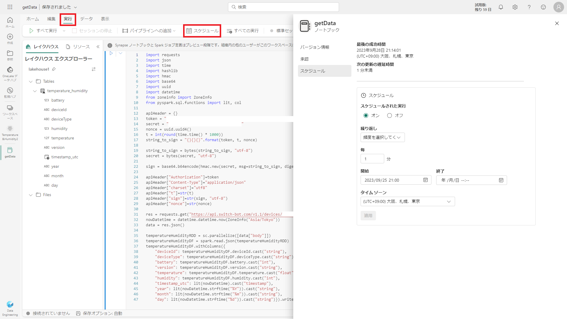Run the cell with play icon
This screenshot has width=567, height=319.
111,53
